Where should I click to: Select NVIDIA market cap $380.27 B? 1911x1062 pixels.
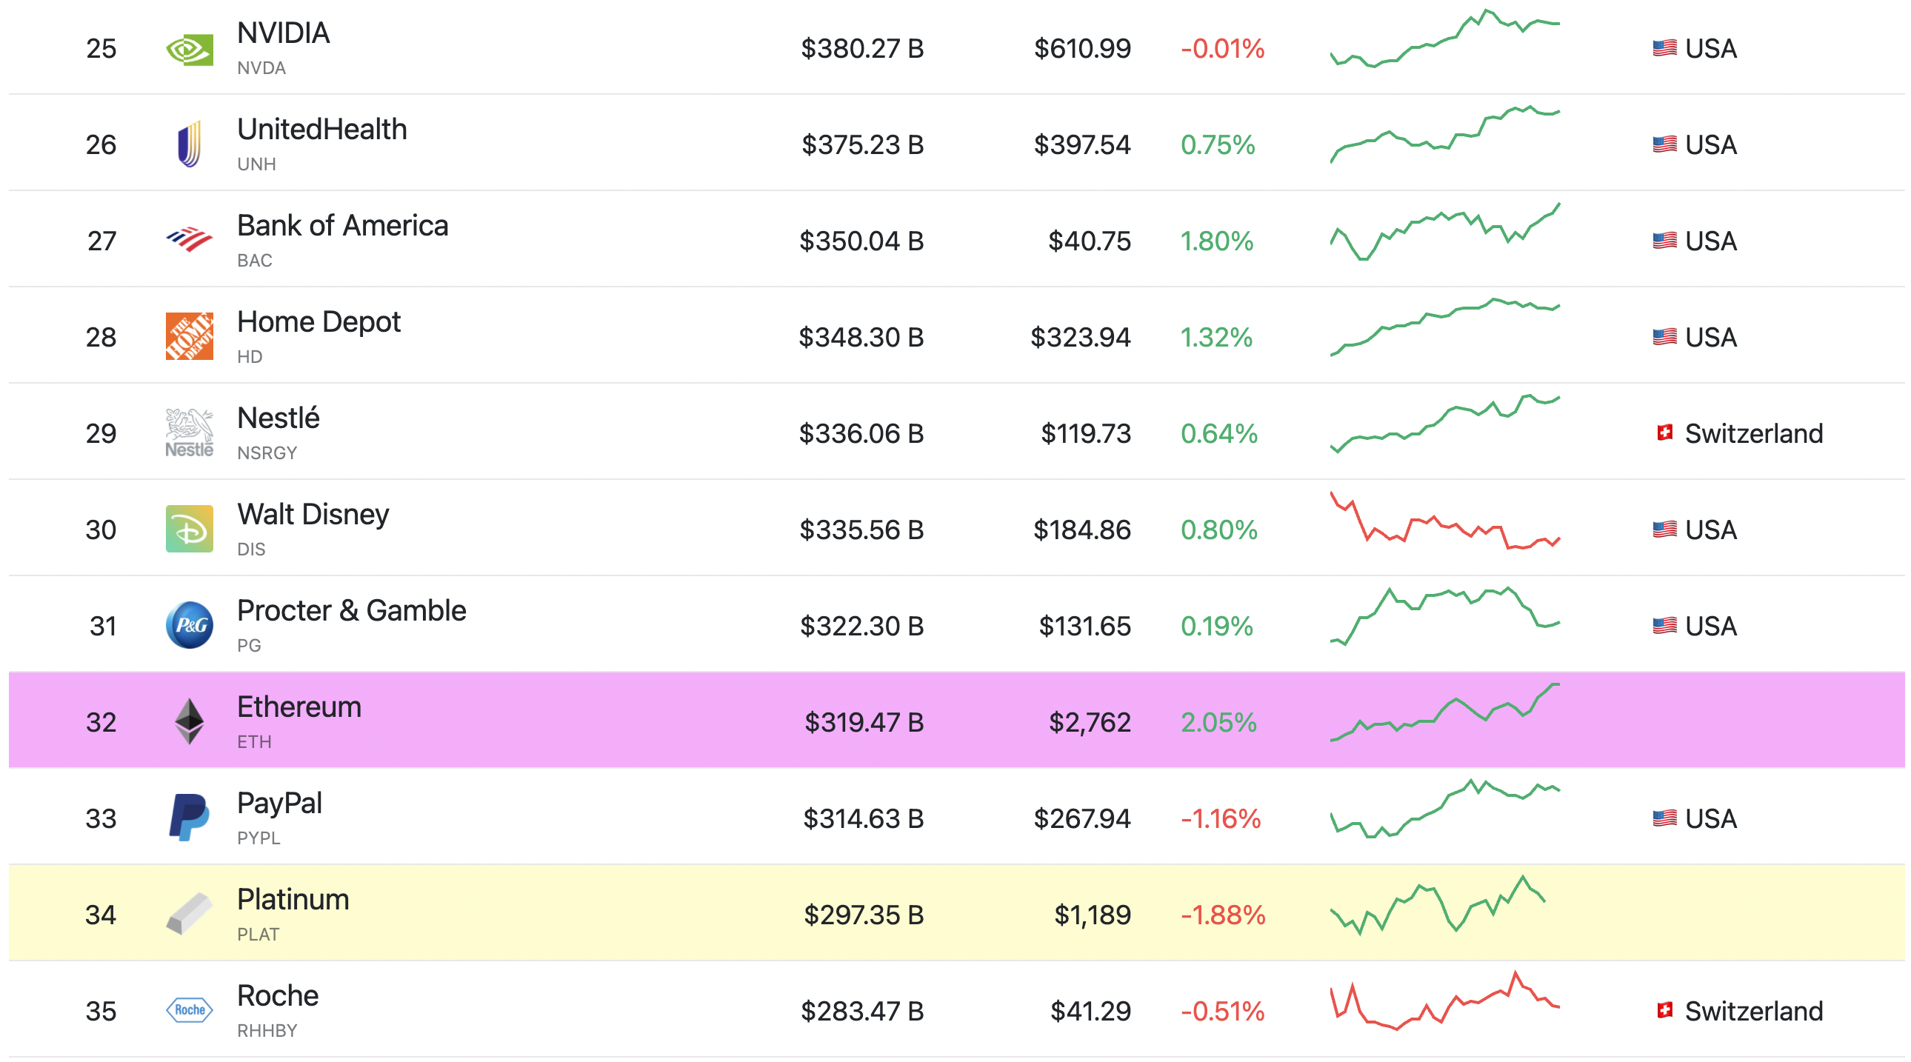[862, 49]
